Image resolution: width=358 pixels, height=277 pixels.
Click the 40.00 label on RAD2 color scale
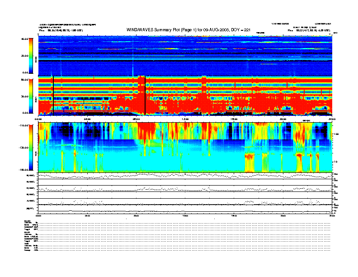tap(24, 39)
